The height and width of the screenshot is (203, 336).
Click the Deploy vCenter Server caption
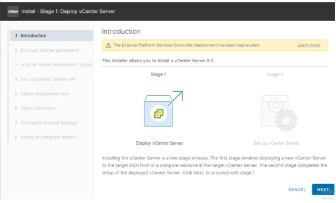(160, 143)
